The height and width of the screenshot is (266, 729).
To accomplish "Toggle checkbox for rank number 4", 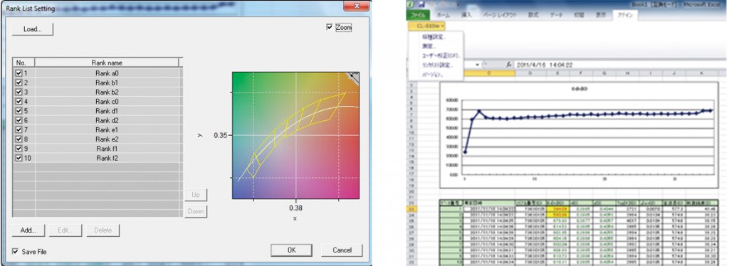I will click(19, 101).
